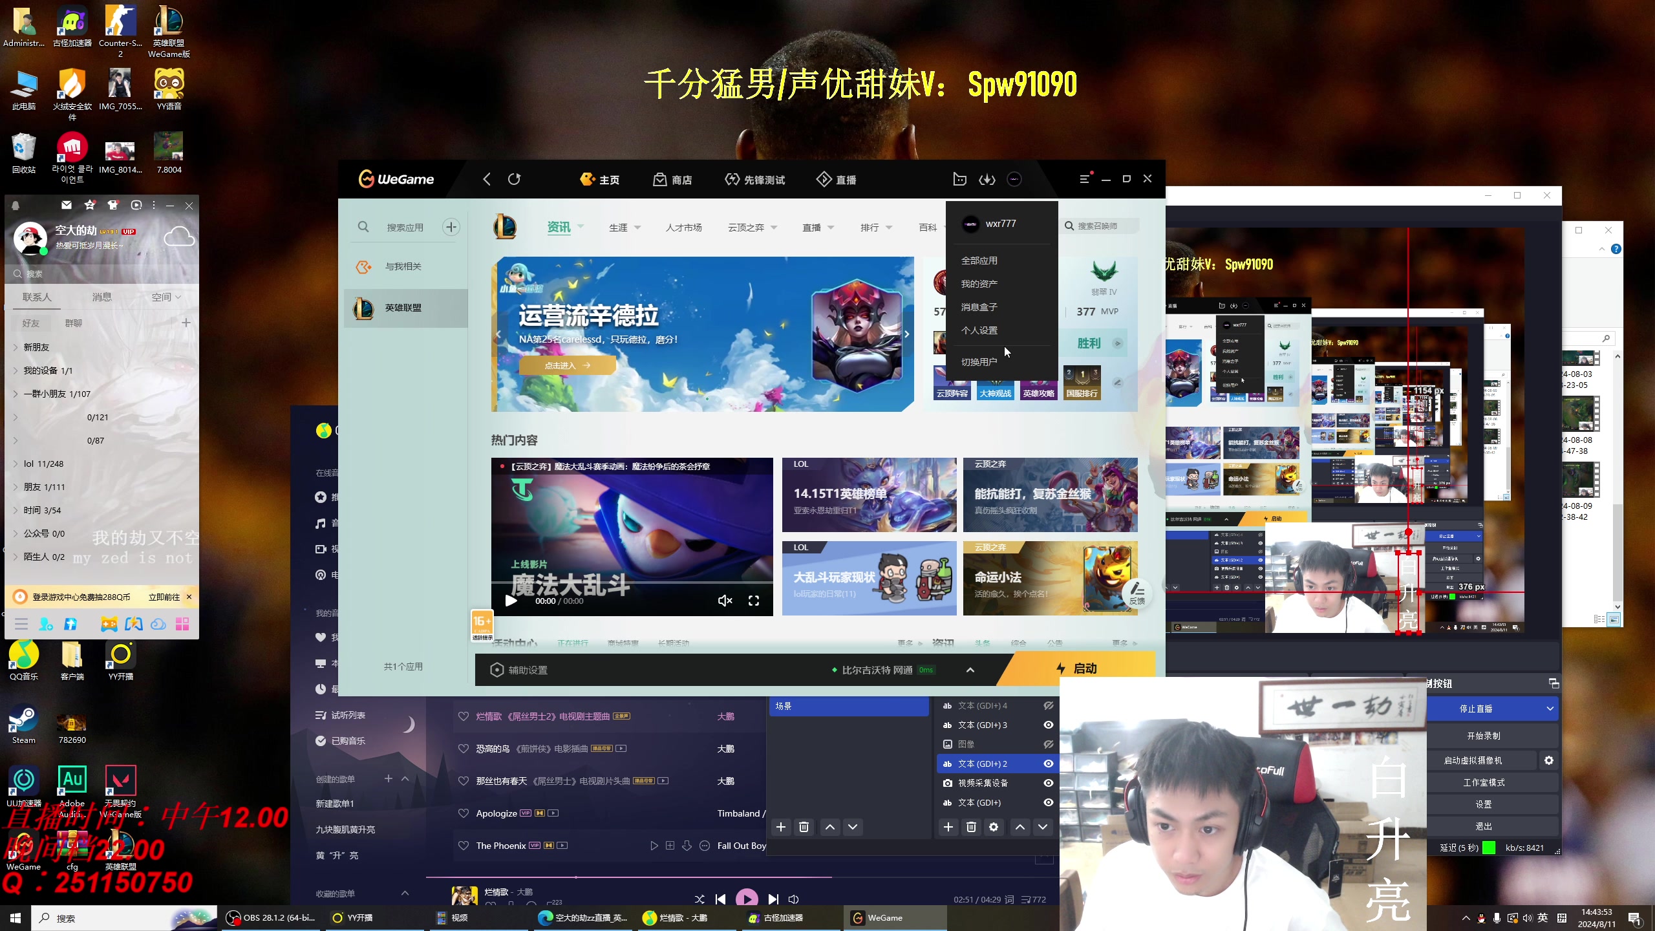Add an app with plus button in WeGame sidebar
Viewport: 1655px width, 931px height.
(451, 227)
